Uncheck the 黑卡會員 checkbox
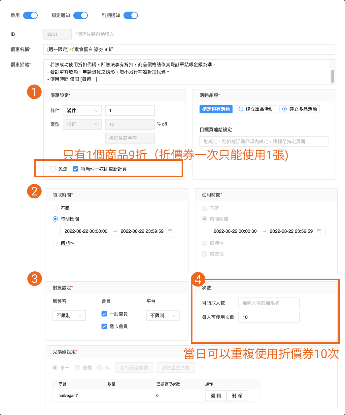This screenshot has width=345, height=415. point(104,327)
